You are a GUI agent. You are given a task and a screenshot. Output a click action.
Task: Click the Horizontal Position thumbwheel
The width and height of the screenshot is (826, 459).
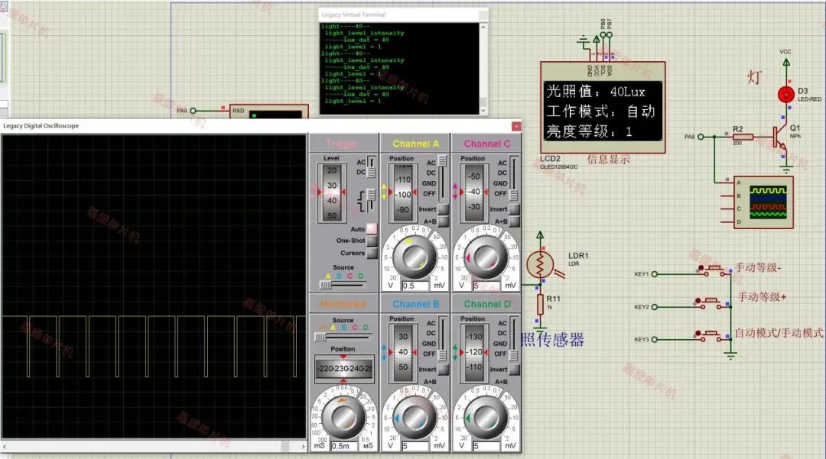(x=343, y=368)
